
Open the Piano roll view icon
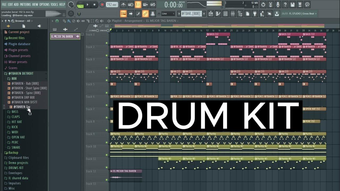218,14
